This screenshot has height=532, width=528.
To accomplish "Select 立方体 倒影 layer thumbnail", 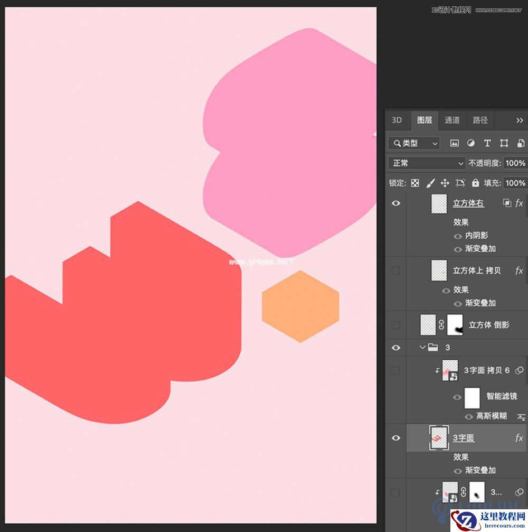I will (428, 325).
